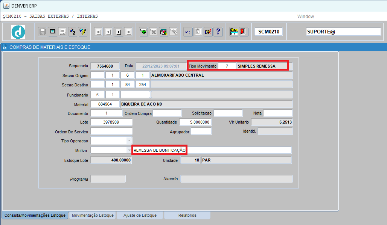Click icon beside Compras de Materiais title
387x225 pixels.
tap(5, 47)
